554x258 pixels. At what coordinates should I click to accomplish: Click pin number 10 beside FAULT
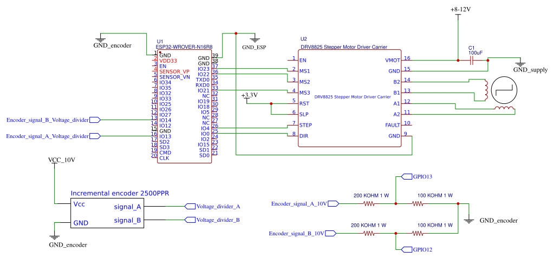coord(407,123)
